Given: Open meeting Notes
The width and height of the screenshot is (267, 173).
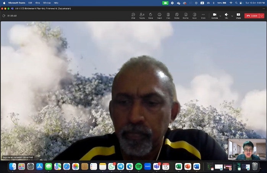Looking at the screenshot, I should coord(177,16).
